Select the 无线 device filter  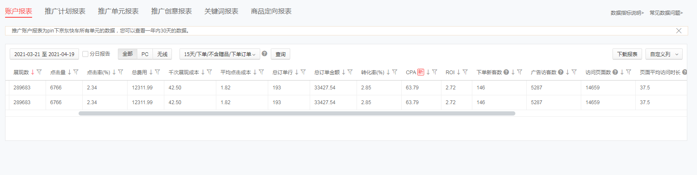click(162, 54)
